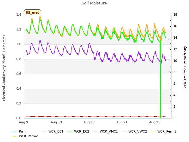The height and width of the screenshot is (142, 189).
Task: Click the 1.4 left axis tick label
Action: point(19,14)
